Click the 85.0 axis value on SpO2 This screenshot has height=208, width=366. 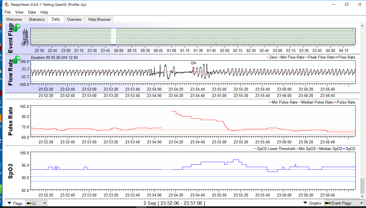pyautogui.click(x=25, y=190)
